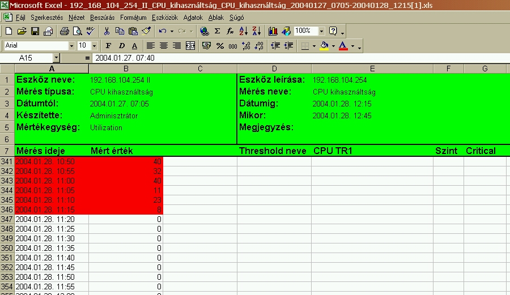Sort ascending with the A-Z icon
510x295 pixels.
244,31
